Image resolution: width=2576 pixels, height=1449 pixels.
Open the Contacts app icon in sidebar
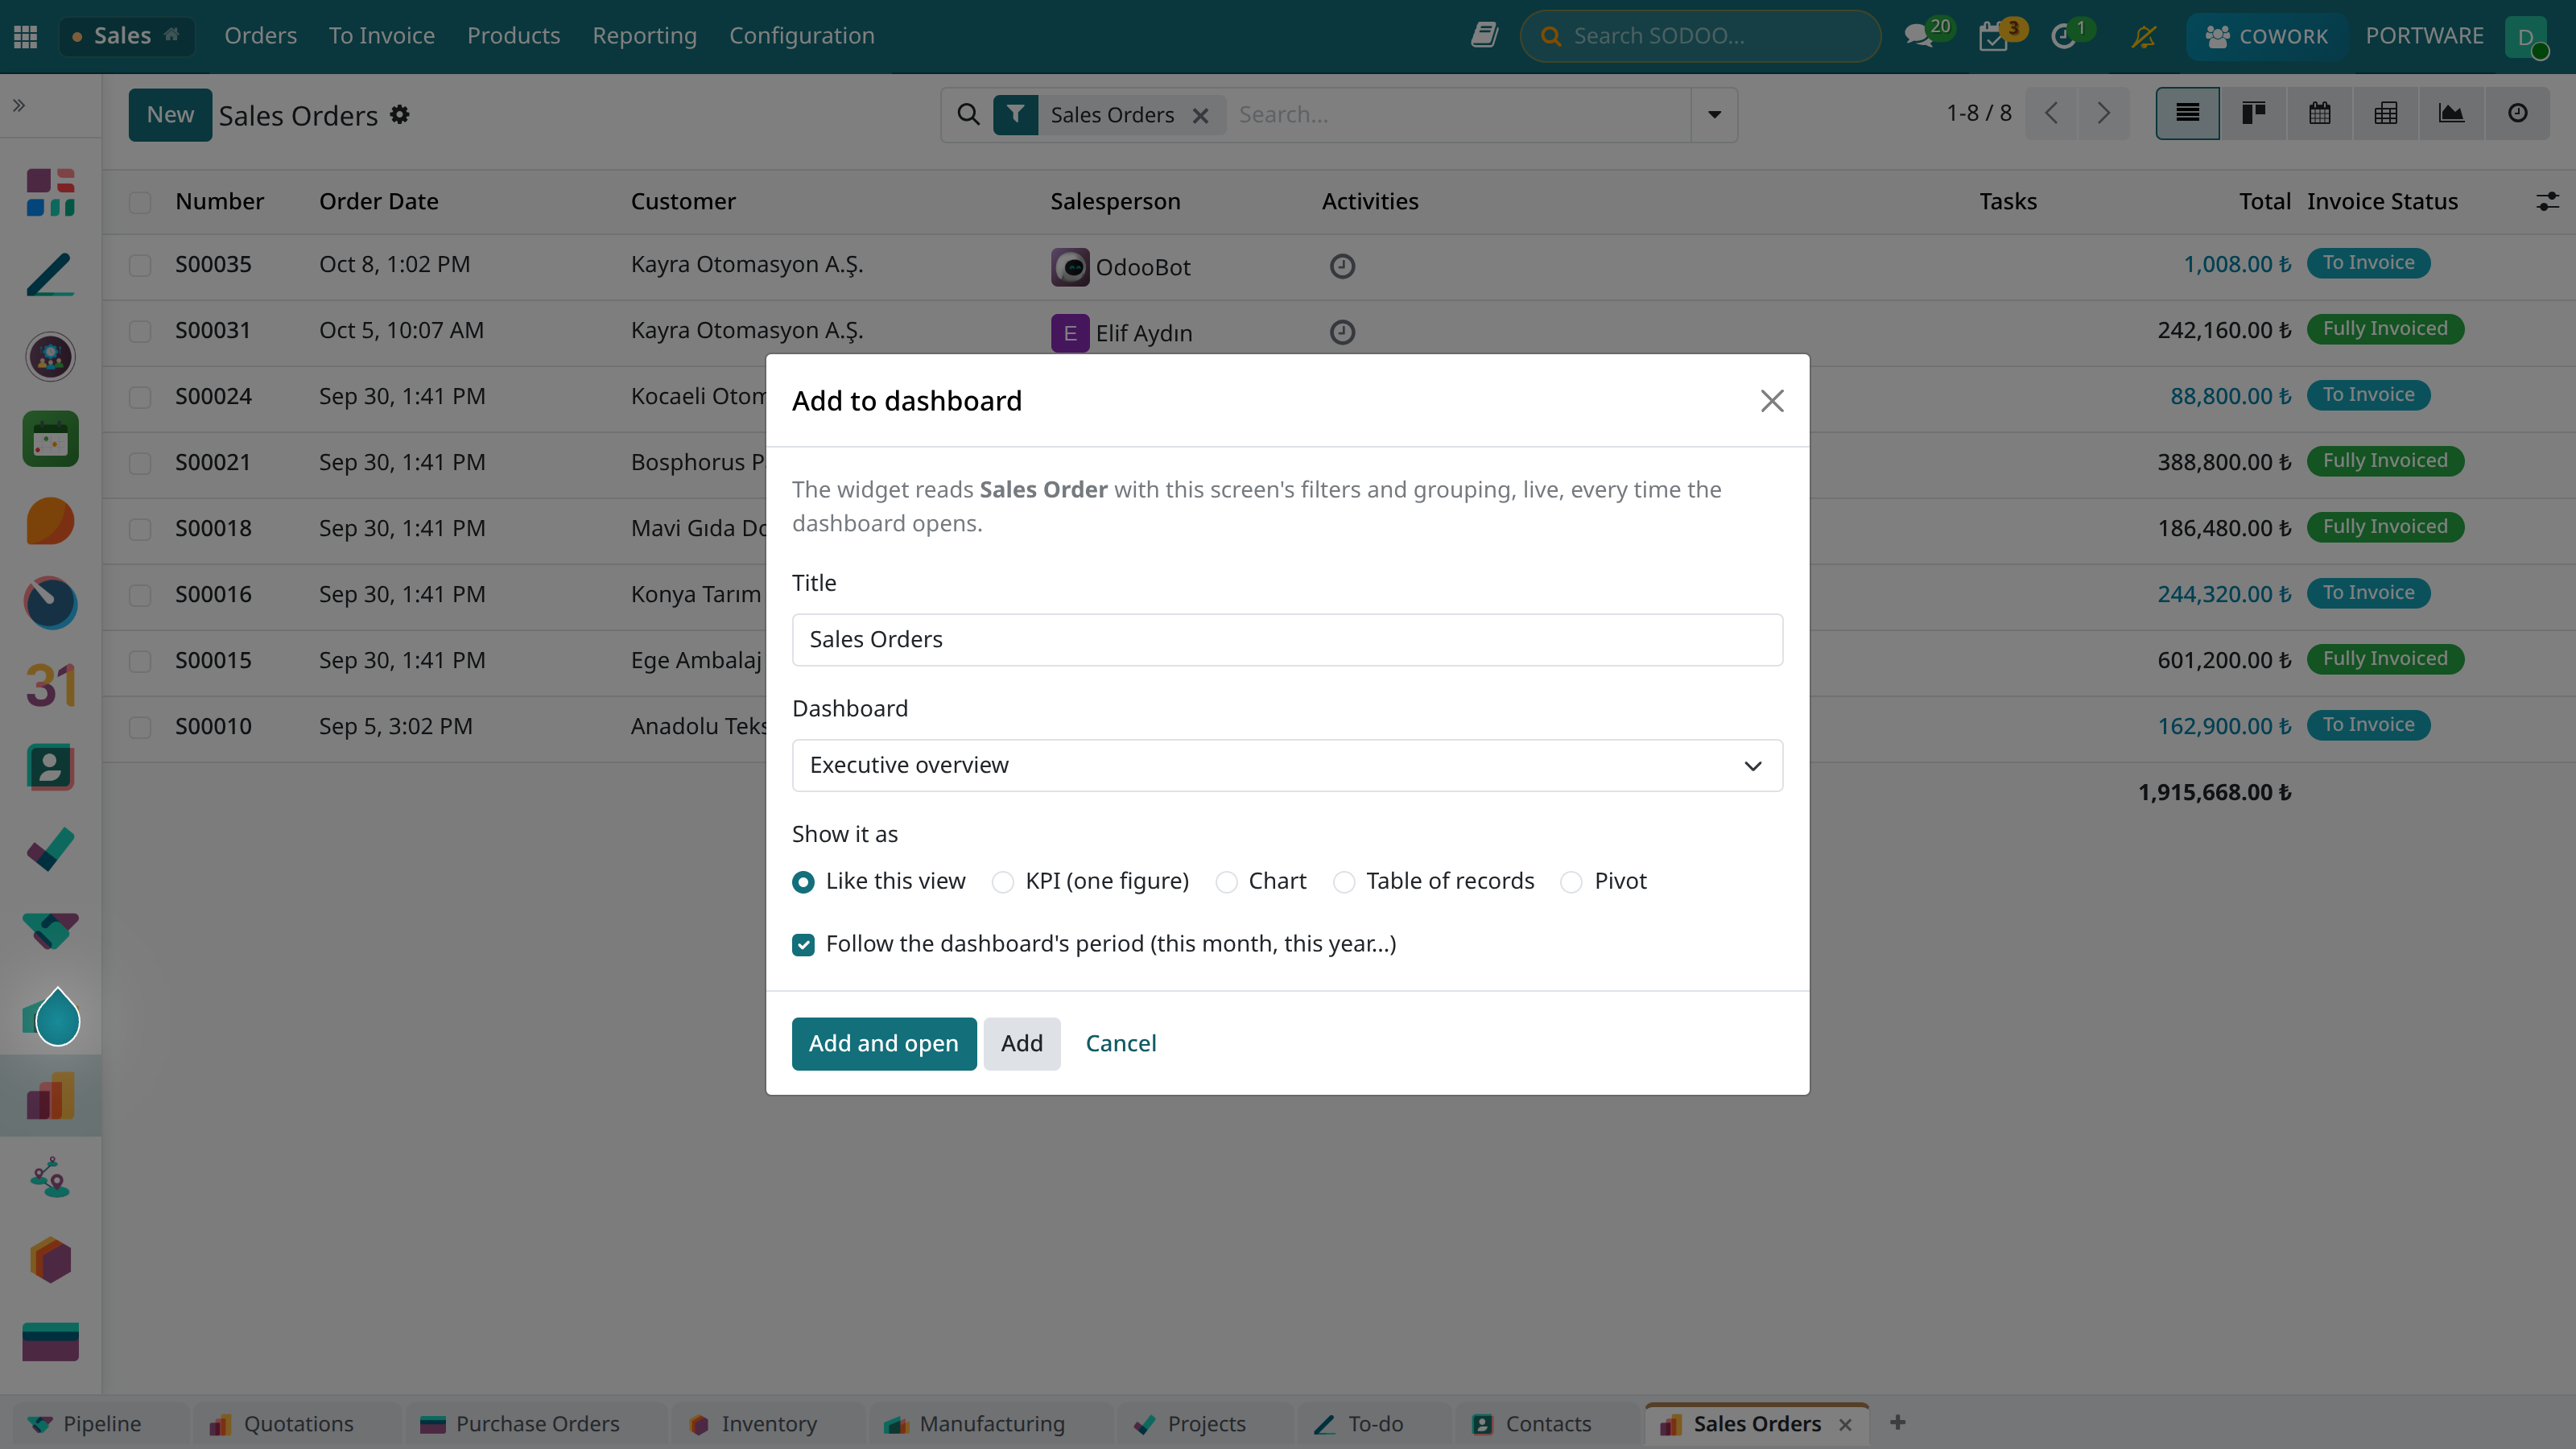click(50, 768)
